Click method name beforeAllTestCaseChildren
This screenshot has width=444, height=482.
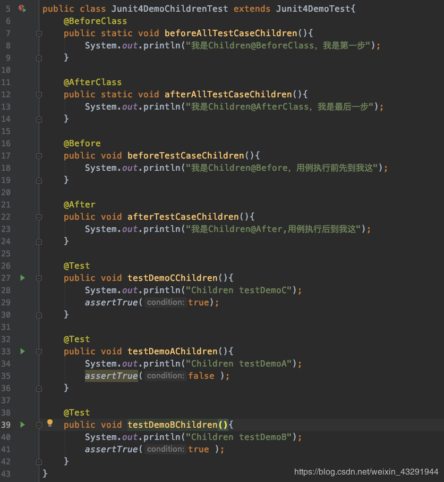[230, 33]
